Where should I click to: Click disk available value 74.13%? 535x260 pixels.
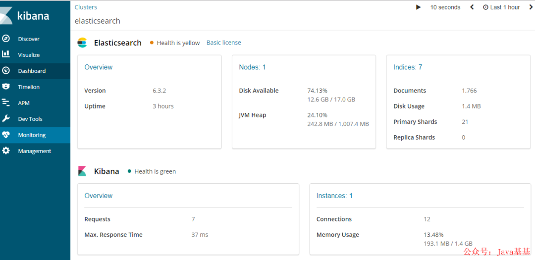[318, 91]
